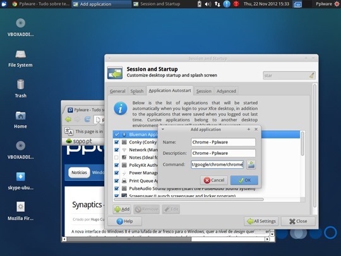Click the Chrome page horizontal scrollbar

(x=129, y=239)
